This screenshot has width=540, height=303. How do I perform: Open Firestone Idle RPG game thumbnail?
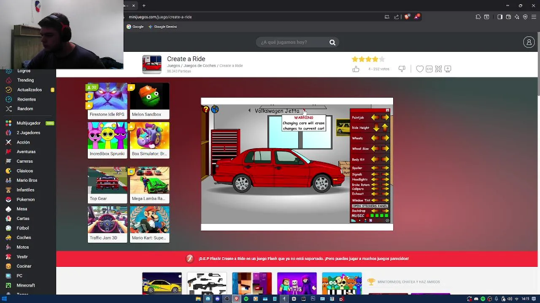point(107,101)
